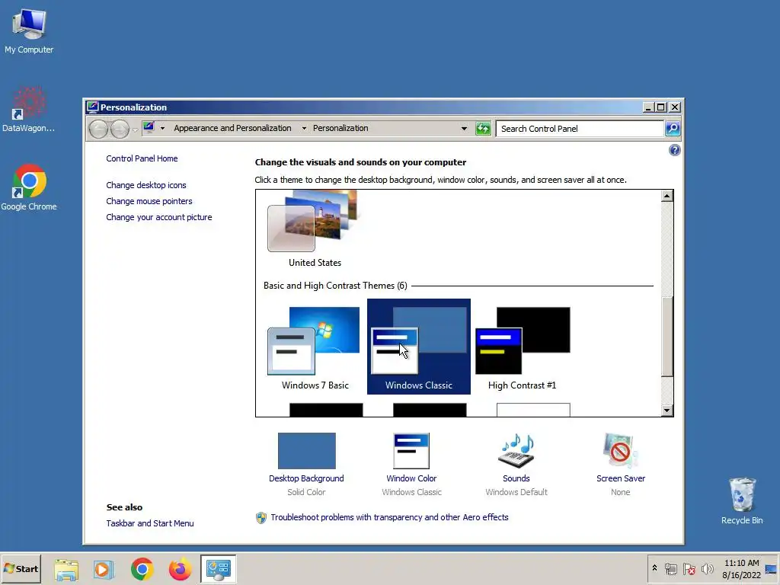
Task: Click the Control Panel taskbar button
Action: pyautogui.click(x=219, y=569)
